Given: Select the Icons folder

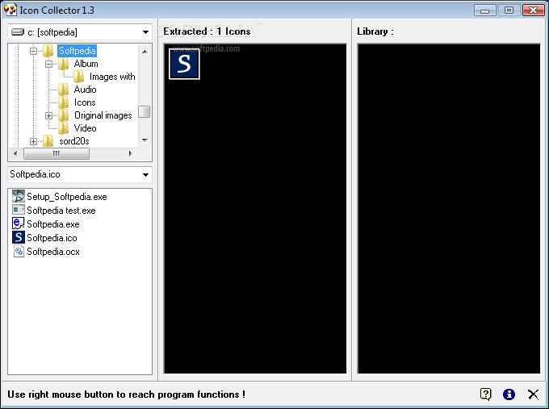Looking at the screenshot, I should tap(85, 102).
